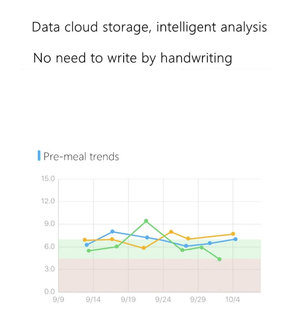Select the 10/4 date axis label
Viewport: 296px width, 329px height.
coord(233,300)
